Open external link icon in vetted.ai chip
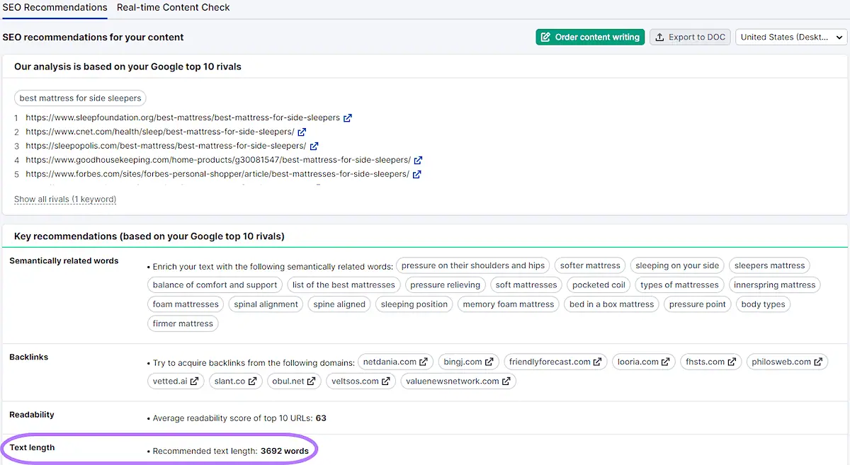The height and width of the screenshot is (465, 850). [195, 381]
